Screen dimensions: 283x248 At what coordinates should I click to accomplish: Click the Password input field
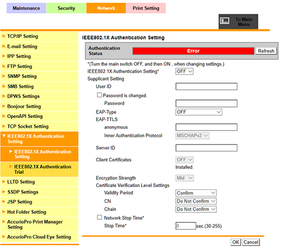click(x=206, y=103)
